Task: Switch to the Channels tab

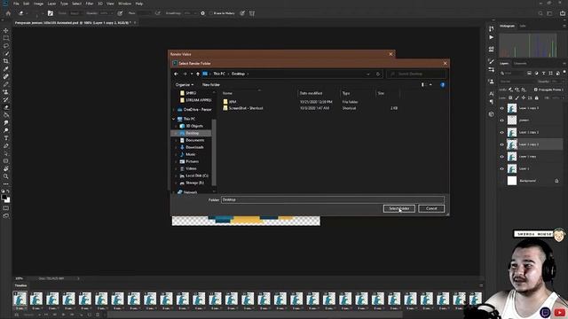Action: (520, 64)
